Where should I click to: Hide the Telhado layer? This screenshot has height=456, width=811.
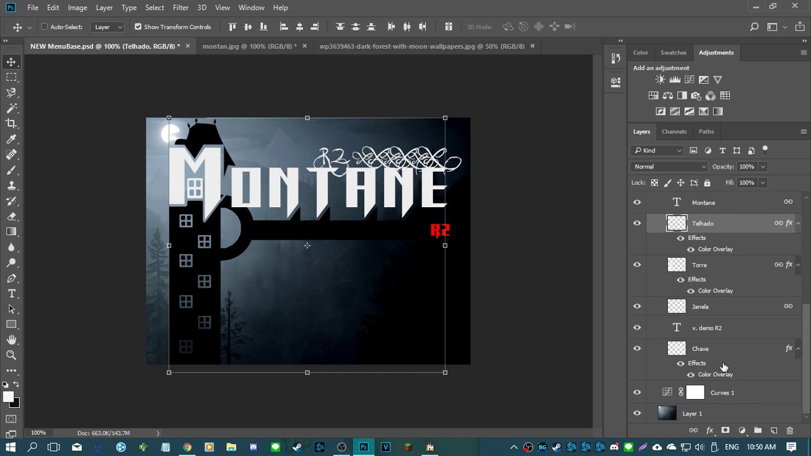coord(637,223)
